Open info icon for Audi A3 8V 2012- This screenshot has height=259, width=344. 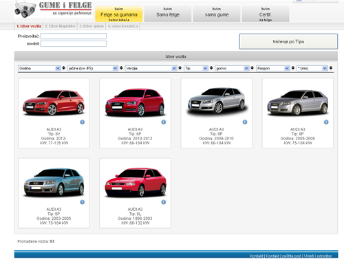pyautogui.click(x=82, y=122)
